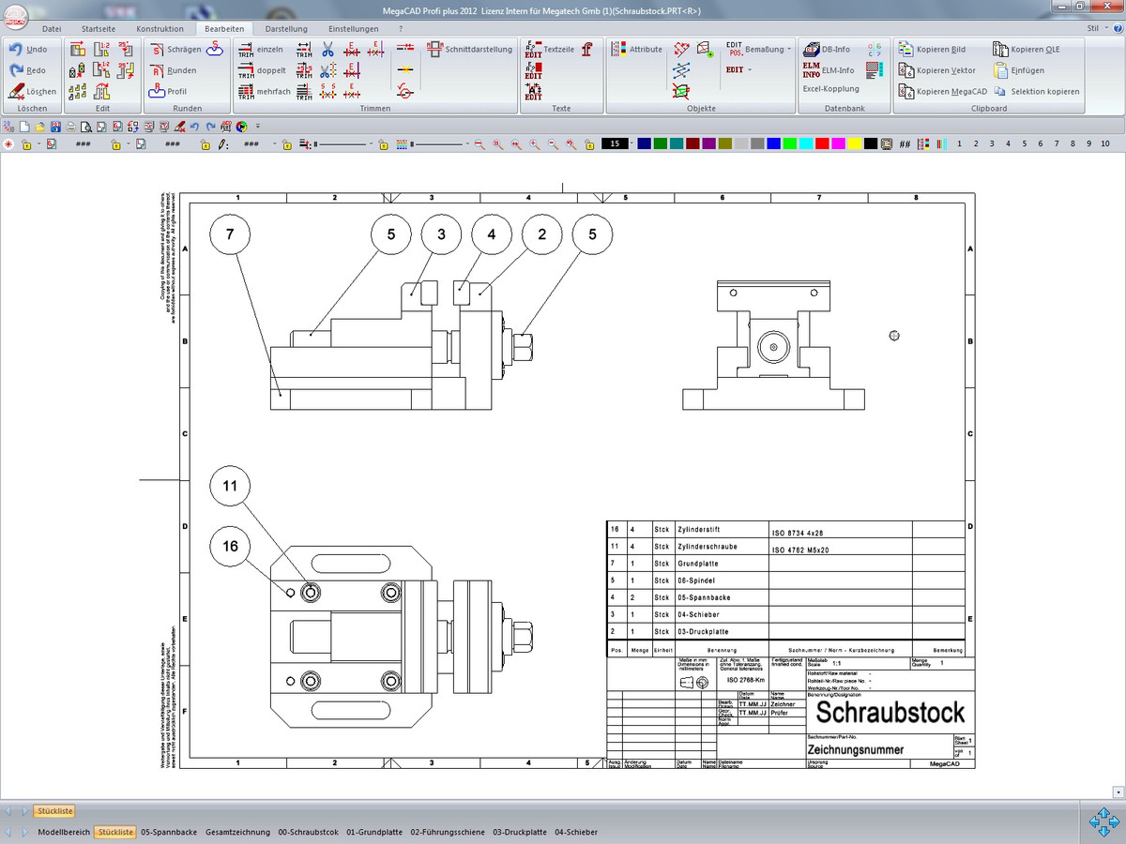Screen dimensions: 1126x844
Task: Click the Löschen eraser icon in ribbon
Action: 17,91
